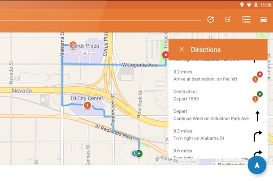The height and width of the screenshot is (181, 273).
Task: Select the car travel mode icon
Action: click(264, 19)
